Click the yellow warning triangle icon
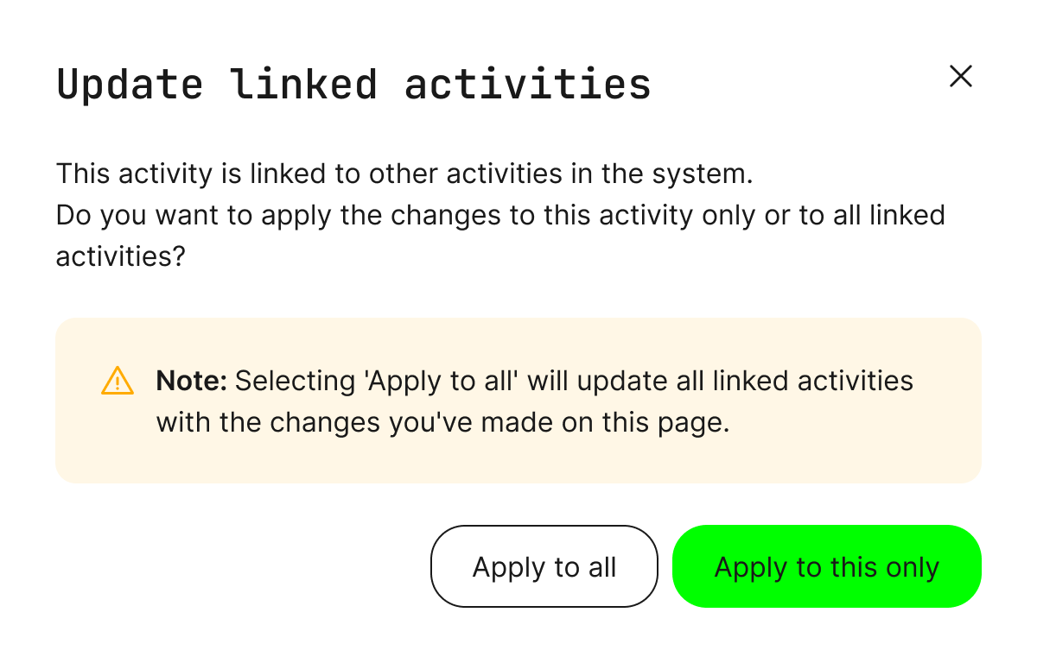Screen dimensions: 1037x663 point(118,381)
